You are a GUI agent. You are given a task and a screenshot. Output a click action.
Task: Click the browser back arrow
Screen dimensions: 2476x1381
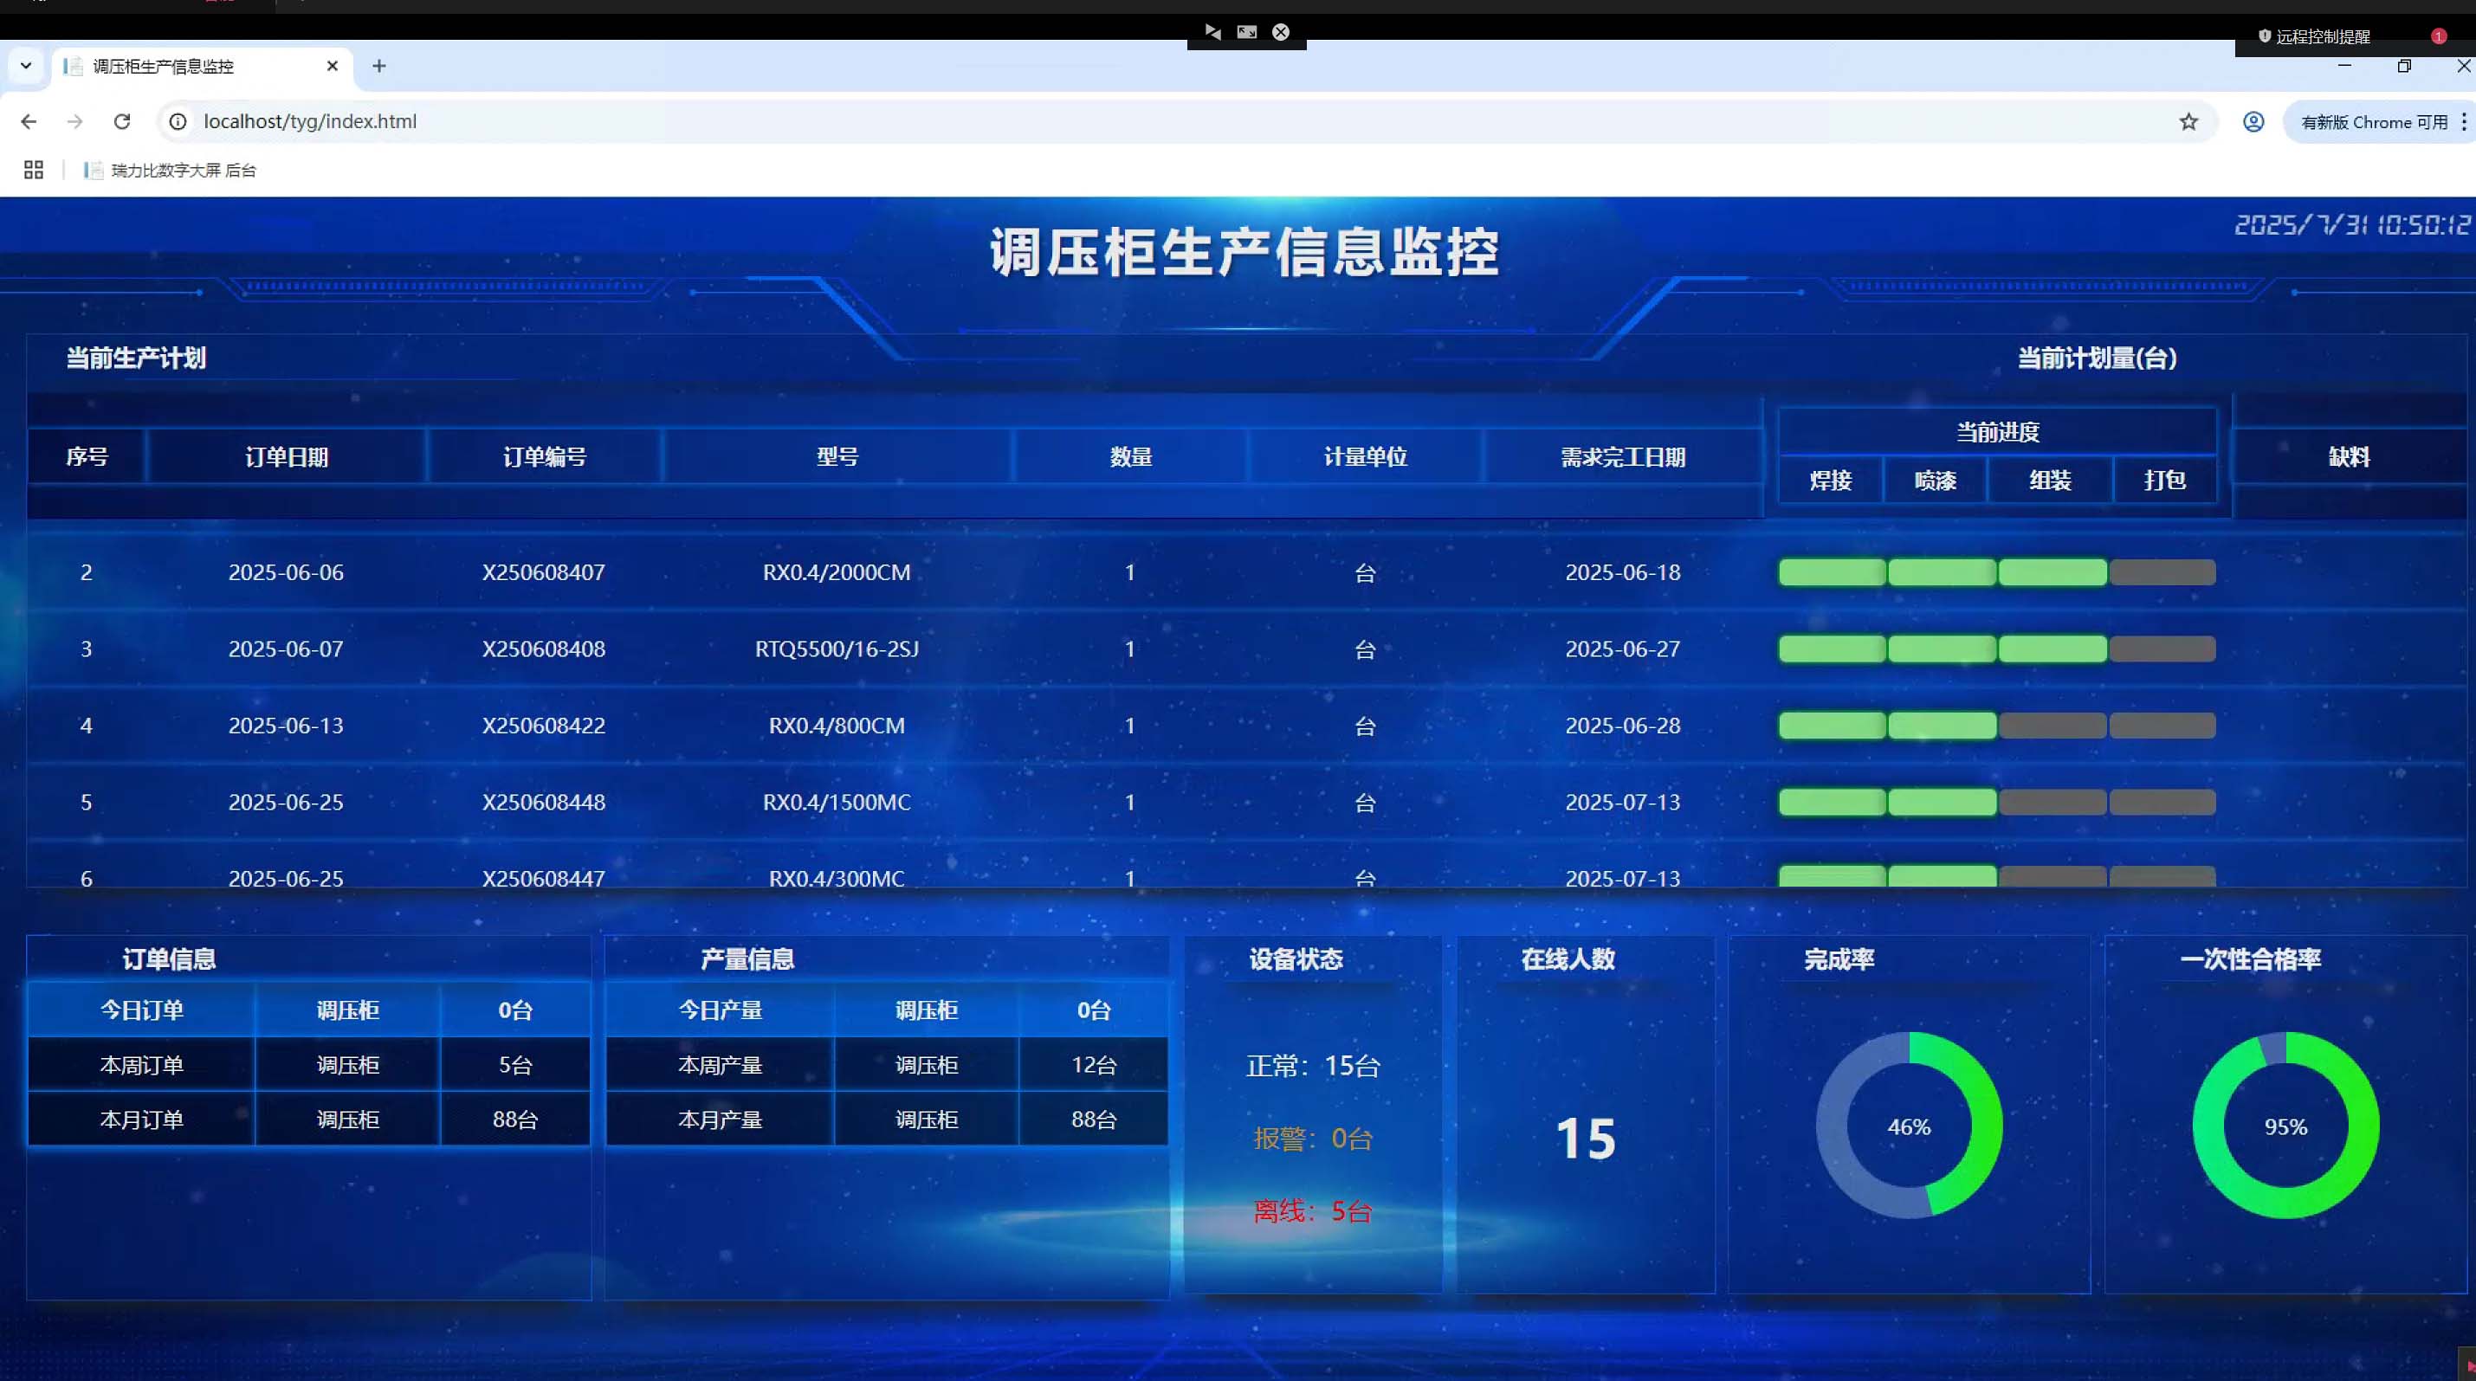click(29, 122)
